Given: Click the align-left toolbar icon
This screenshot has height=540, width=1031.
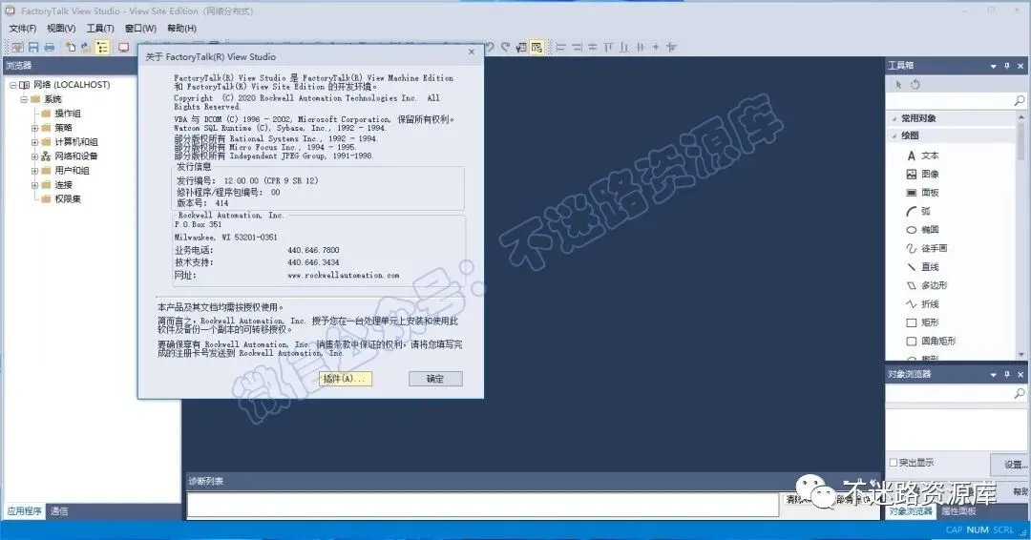Looking at the screenshot, I should point(561,48).
